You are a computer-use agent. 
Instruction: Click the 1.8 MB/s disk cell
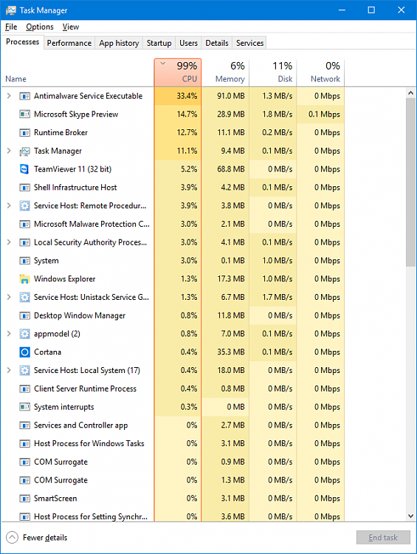coord(273,114)
